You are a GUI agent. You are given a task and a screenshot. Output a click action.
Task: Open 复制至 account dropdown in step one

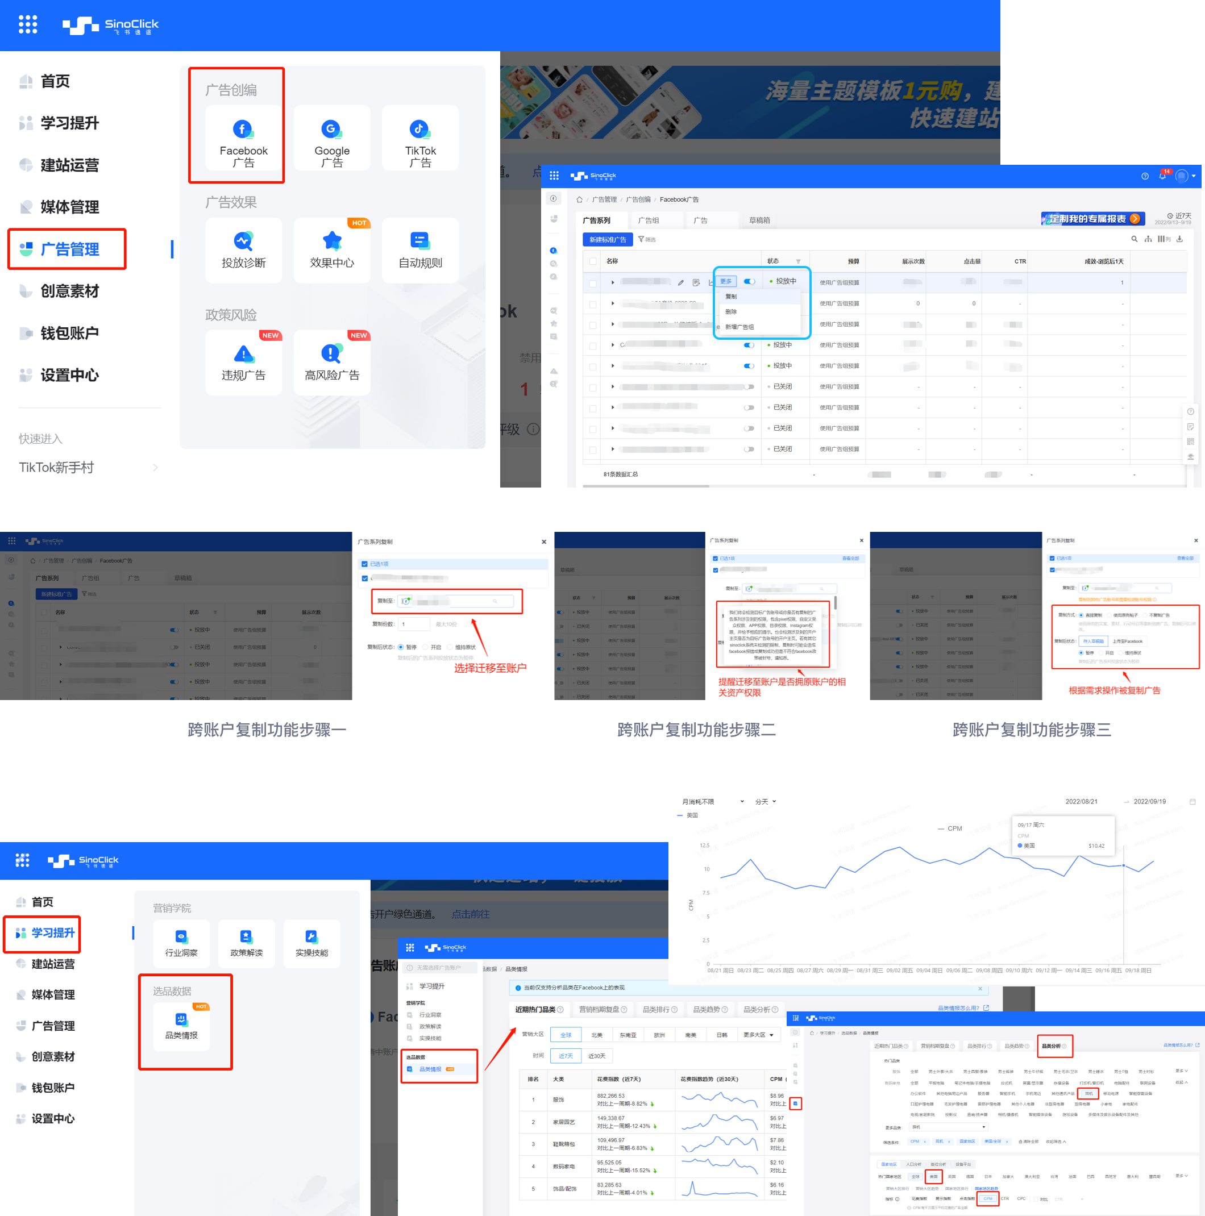pos(456,601)
